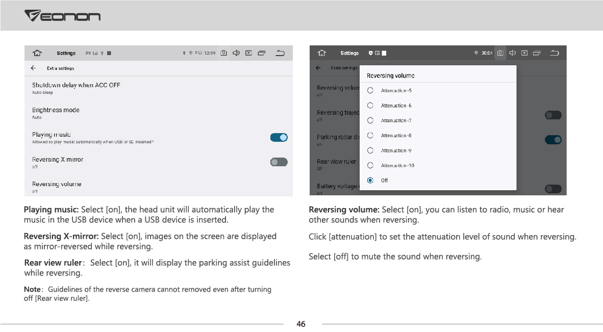Click Settings title in right top bar
Image resolution: width=603 pixels, height=332 pixels.
click(349, 53)
